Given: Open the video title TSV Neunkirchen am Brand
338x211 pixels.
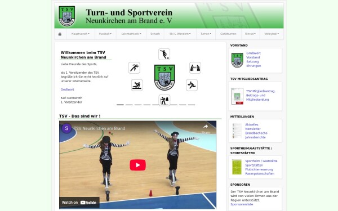Looking at the screenshot, I should point(99,128).
